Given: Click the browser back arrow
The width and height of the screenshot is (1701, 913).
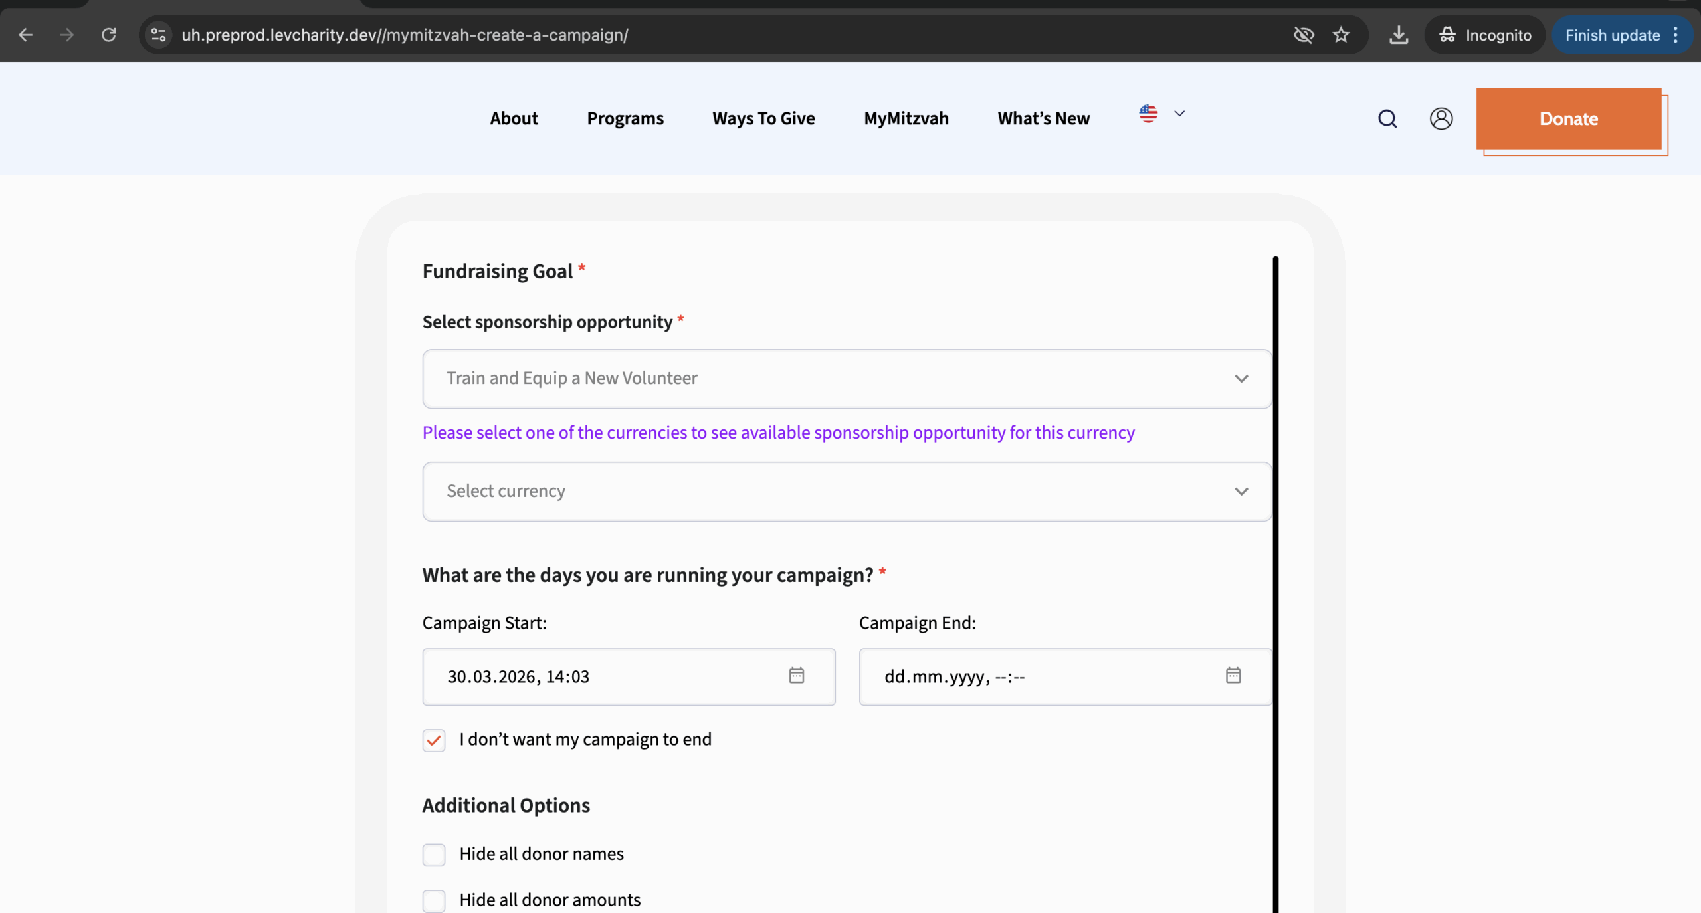Looking at the screenshot, I should (25, 35).
